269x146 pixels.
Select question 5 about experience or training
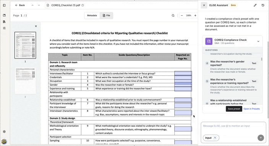[x=232, y=86]
